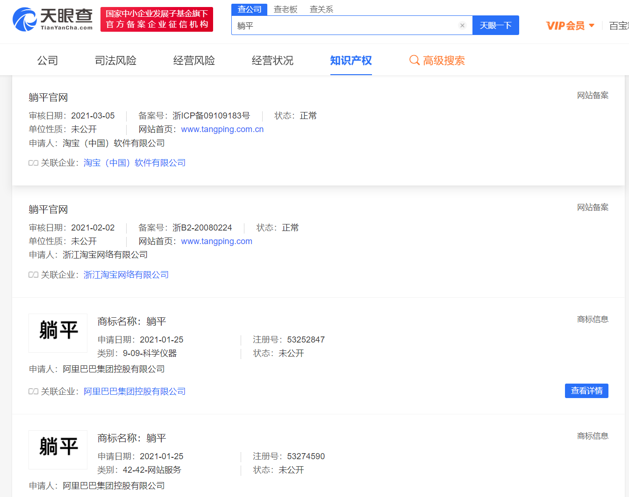Open the TianYanCha logo home link

52,19
